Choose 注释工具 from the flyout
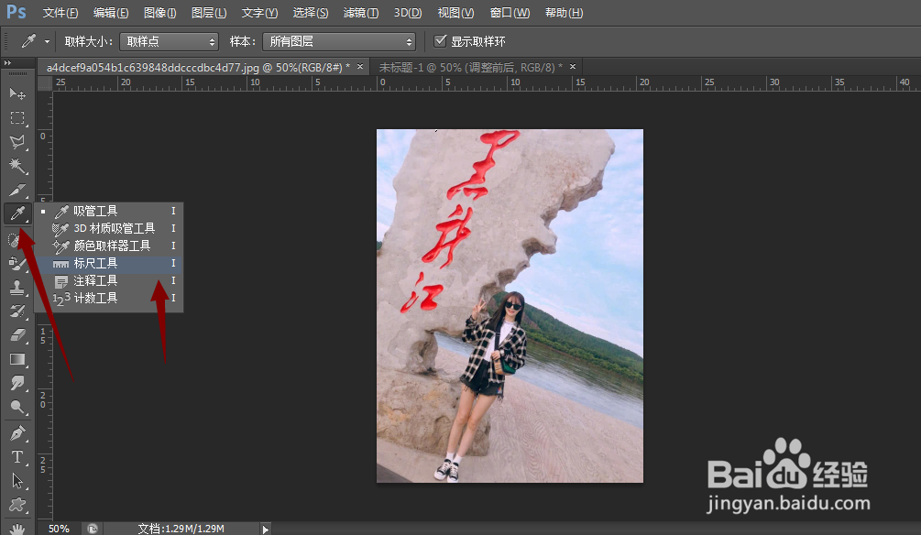 (109, 280)
